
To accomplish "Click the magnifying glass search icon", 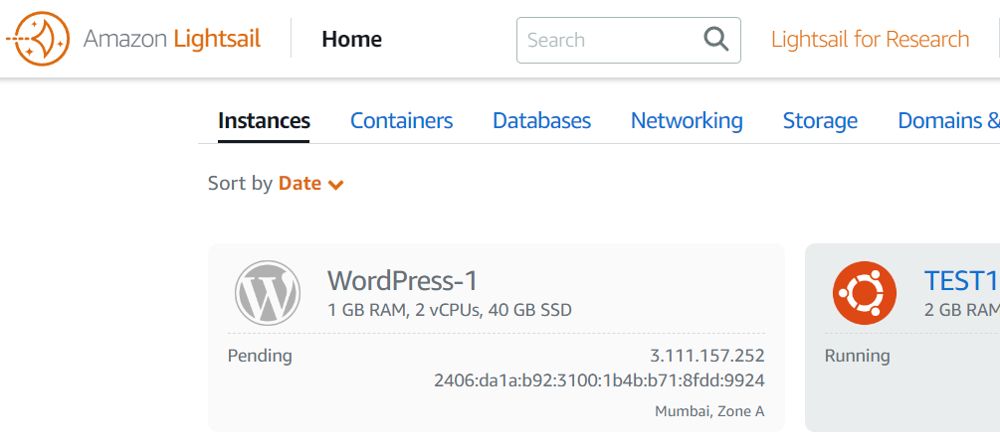I will 715,40.
